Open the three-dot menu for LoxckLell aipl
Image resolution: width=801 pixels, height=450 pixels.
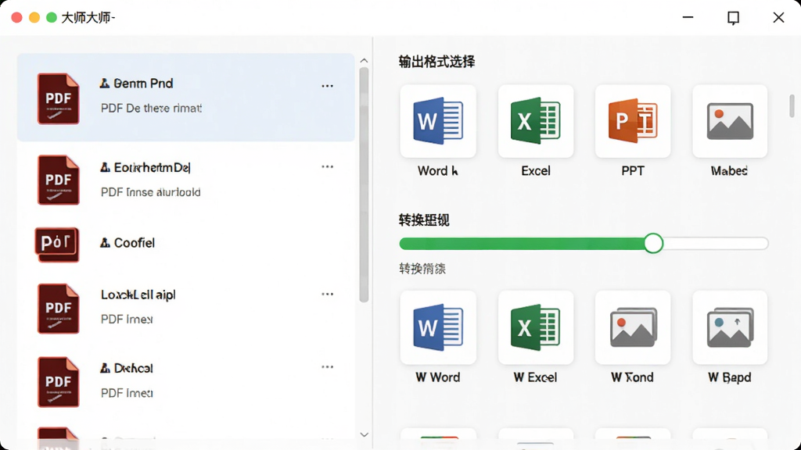click(x=328, y=295)
